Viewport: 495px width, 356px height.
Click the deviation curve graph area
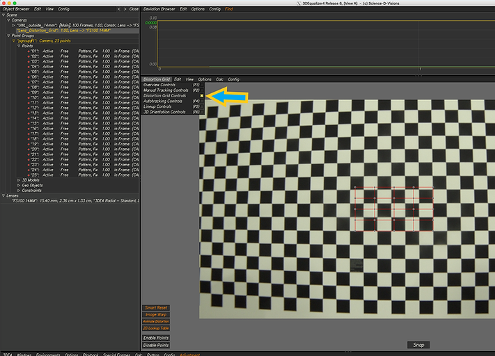[325, 44]
